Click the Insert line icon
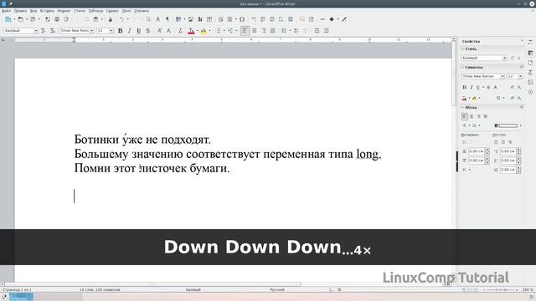 pyautogui.click(x=322, y=19)
